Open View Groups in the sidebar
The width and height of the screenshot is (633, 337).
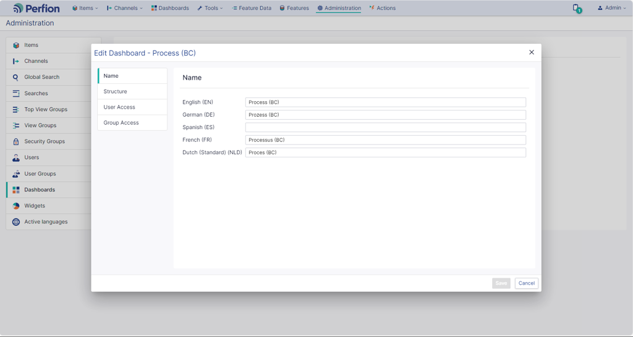49,126
